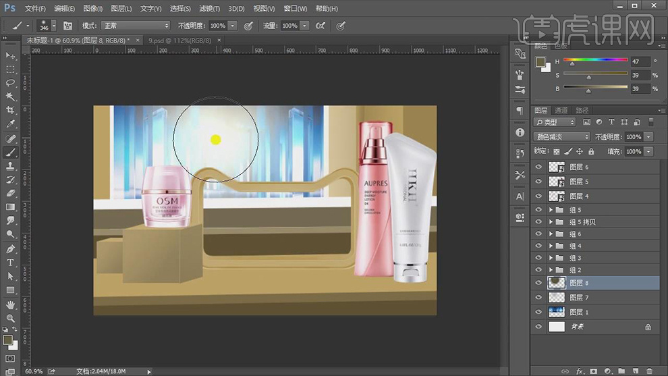Toggle visibility of 图层 1 layer
The image size is (668, 376).
point(538,312)
